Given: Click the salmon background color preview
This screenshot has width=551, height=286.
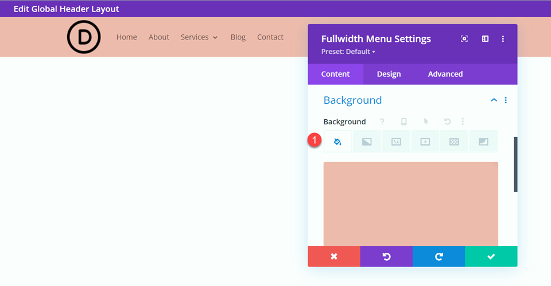Looking at the screenshot, I should click(x=411, y=204).
